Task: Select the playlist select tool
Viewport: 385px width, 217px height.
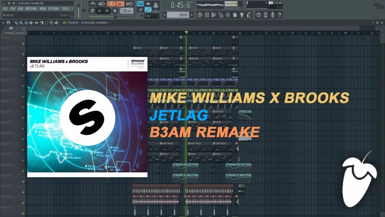Action: [x=46, y=23]
